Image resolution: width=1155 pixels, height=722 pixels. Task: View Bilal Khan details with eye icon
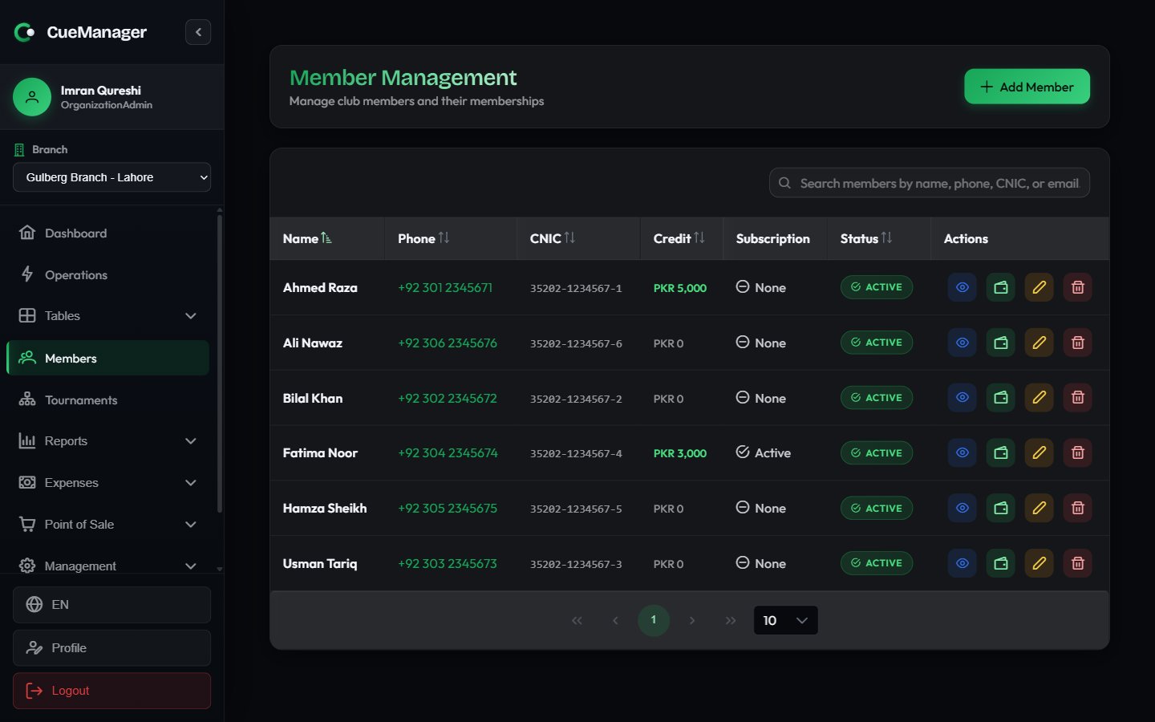tap(962, 398)
